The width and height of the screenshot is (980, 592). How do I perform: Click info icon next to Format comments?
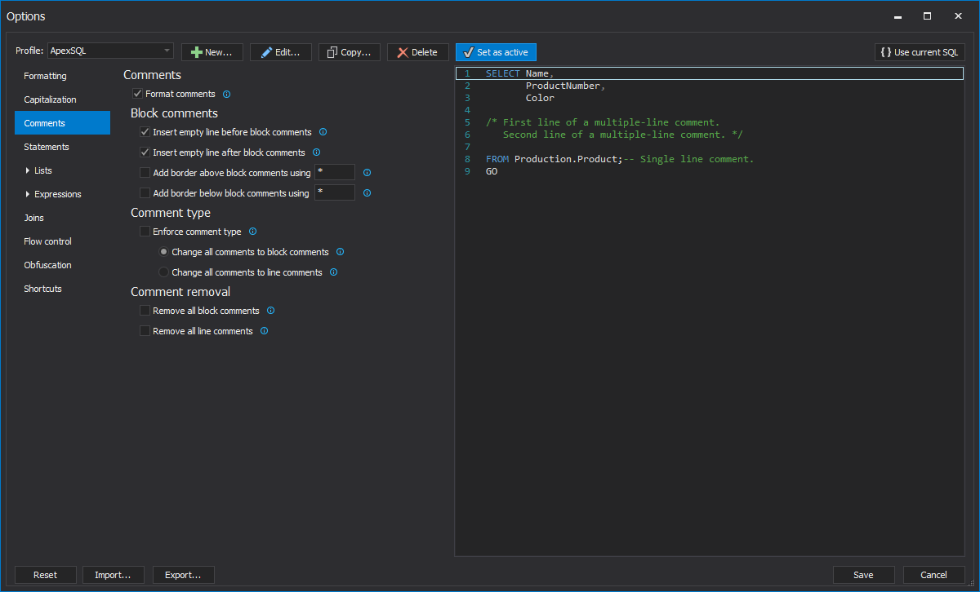[x=227, y=95]
